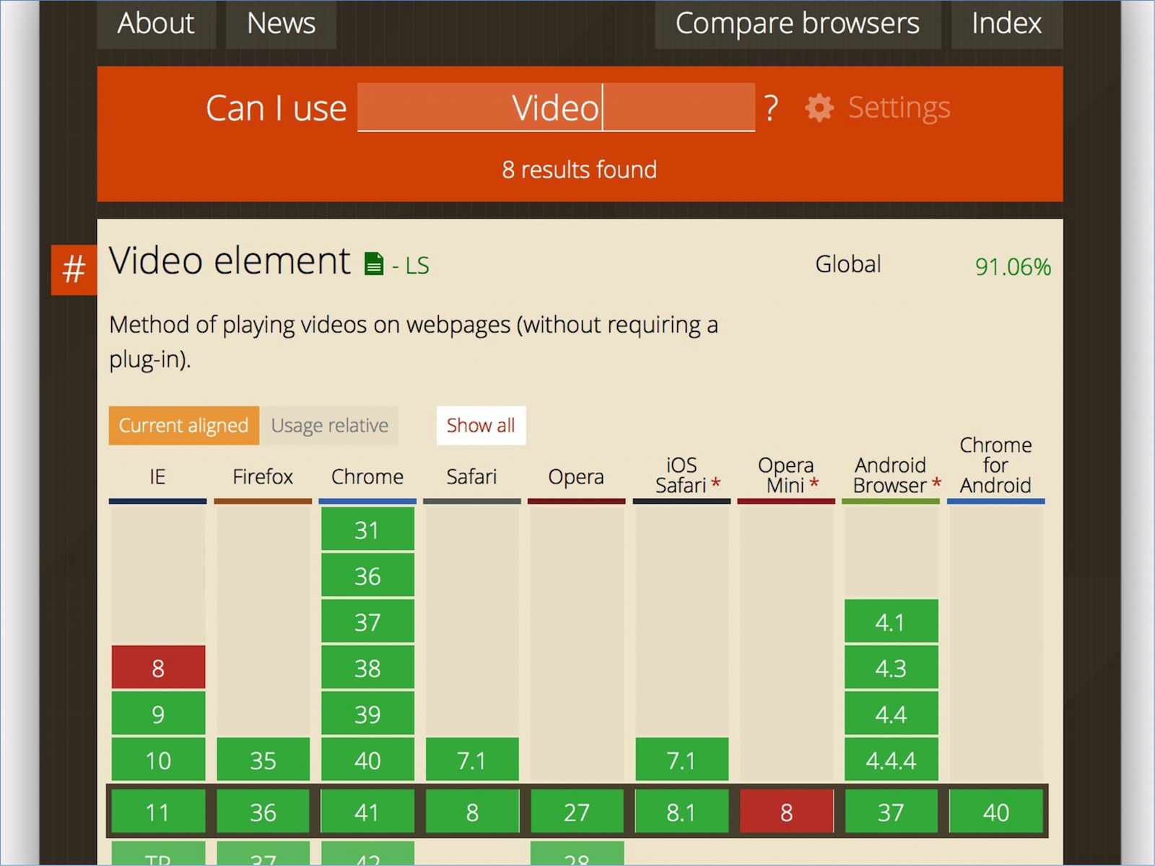
Task: Select the Chrome 31 cell
Action: click(367, 530)
